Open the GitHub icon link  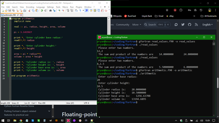click(190, 25)
